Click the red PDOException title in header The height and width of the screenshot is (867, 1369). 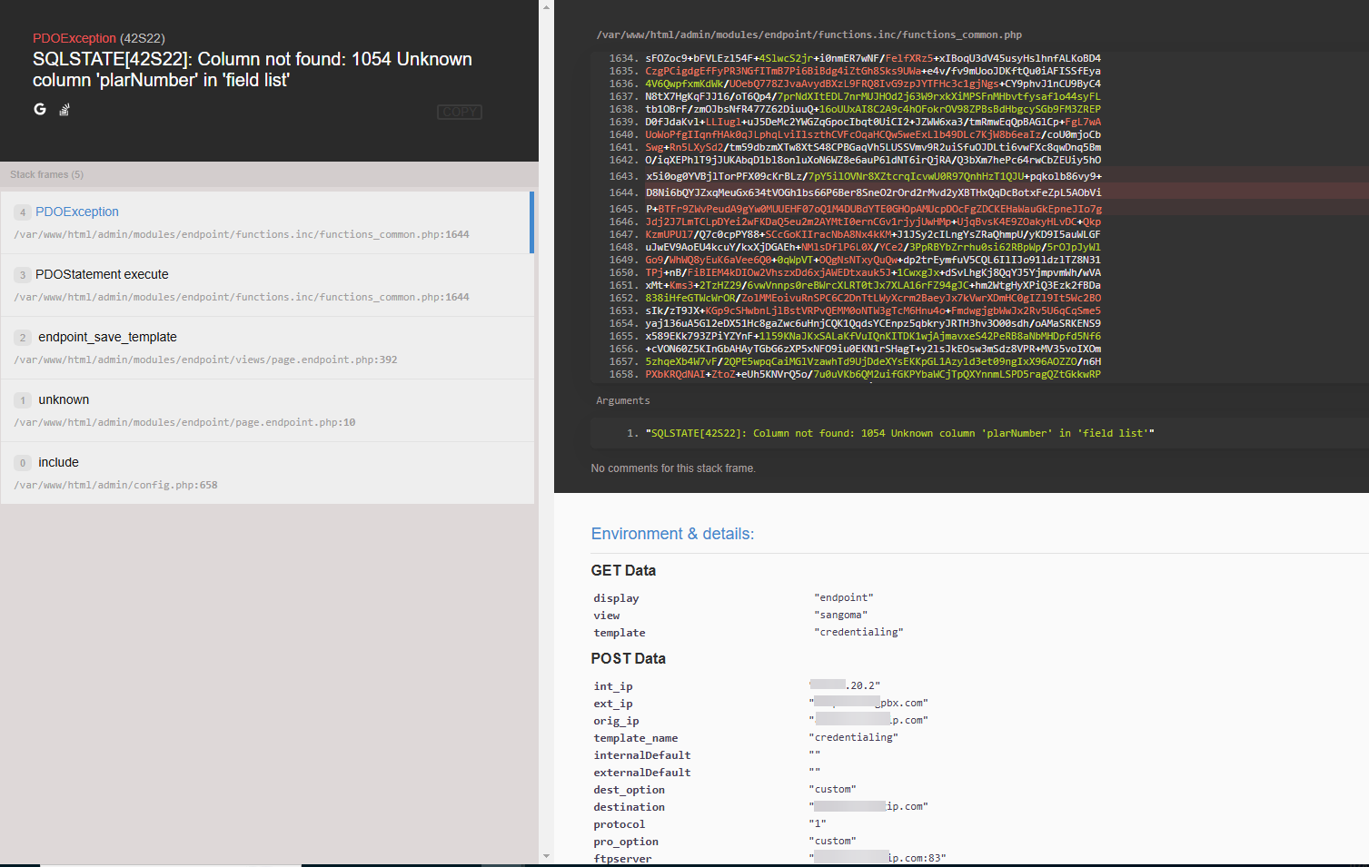[74, 38]
